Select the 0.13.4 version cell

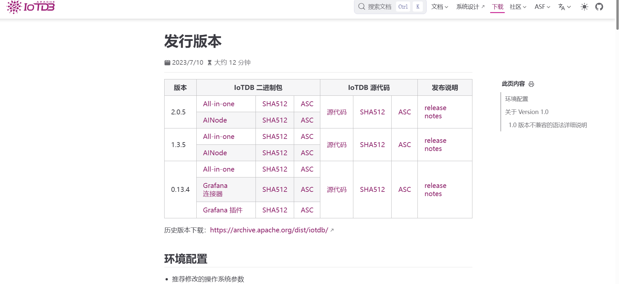coord(180,190)
